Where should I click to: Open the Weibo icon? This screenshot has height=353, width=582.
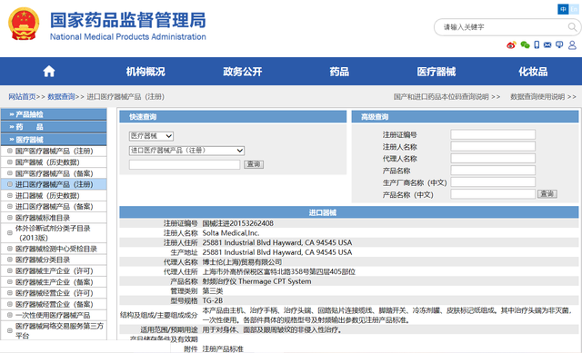[x=511, y=45]
